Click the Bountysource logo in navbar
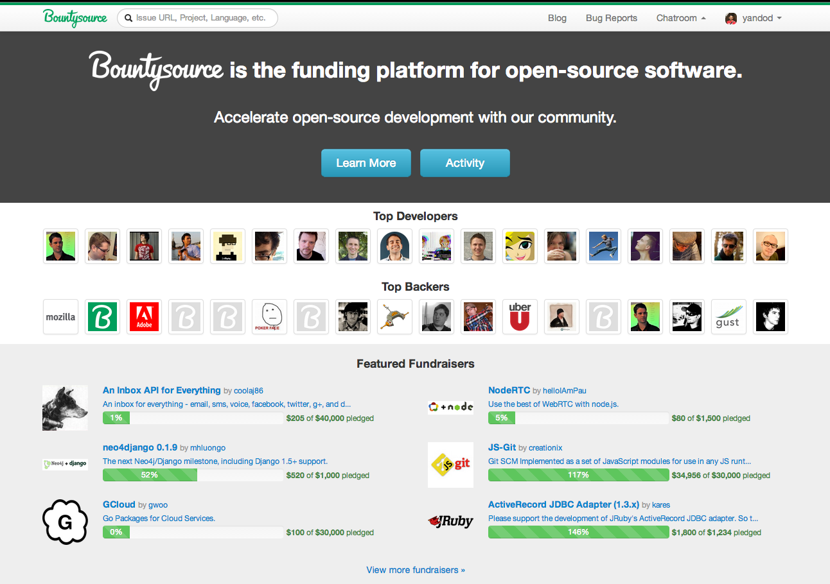The height and width of the screenshot is (584, 830). [x=75, y=18]
